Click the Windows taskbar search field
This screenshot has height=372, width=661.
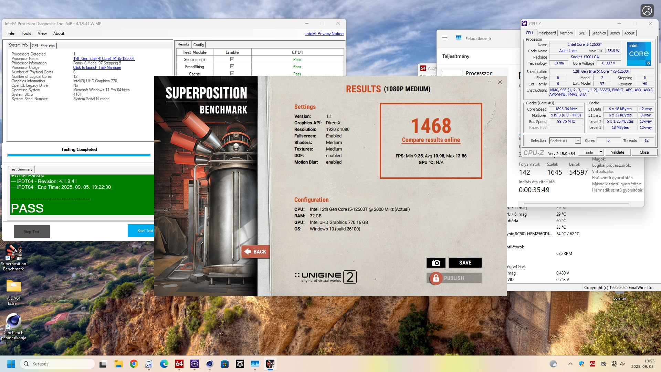point(57,364)
